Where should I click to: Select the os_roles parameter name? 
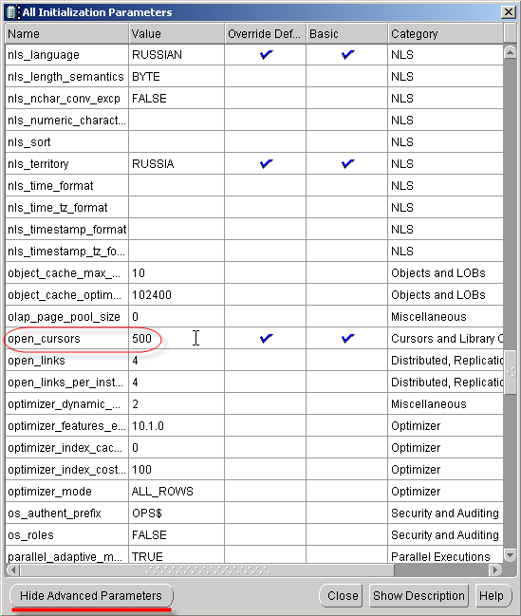point(30,535)
